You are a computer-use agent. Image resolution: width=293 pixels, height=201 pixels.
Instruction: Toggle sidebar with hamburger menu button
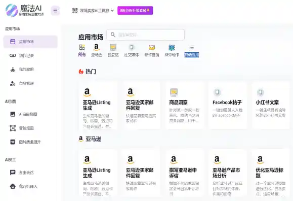point(55,11)
